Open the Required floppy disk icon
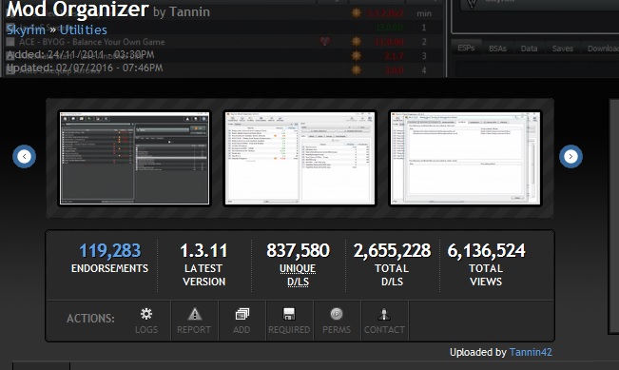 point(289,314)
